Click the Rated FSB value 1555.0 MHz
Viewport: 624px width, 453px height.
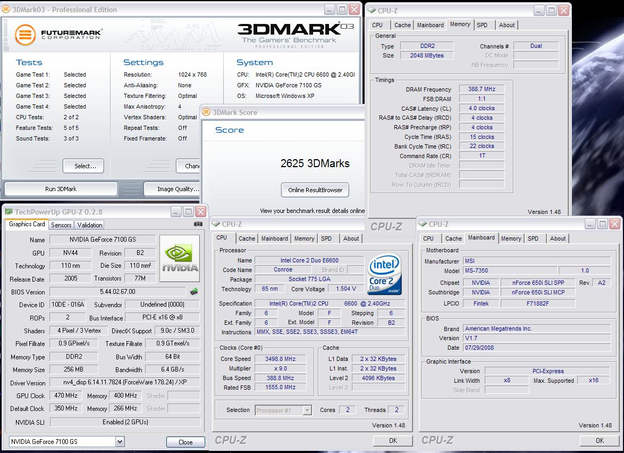(281, 387)
